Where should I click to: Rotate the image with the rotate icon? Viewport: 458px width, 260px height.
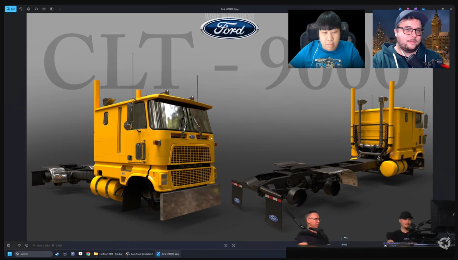click(21, 9)
